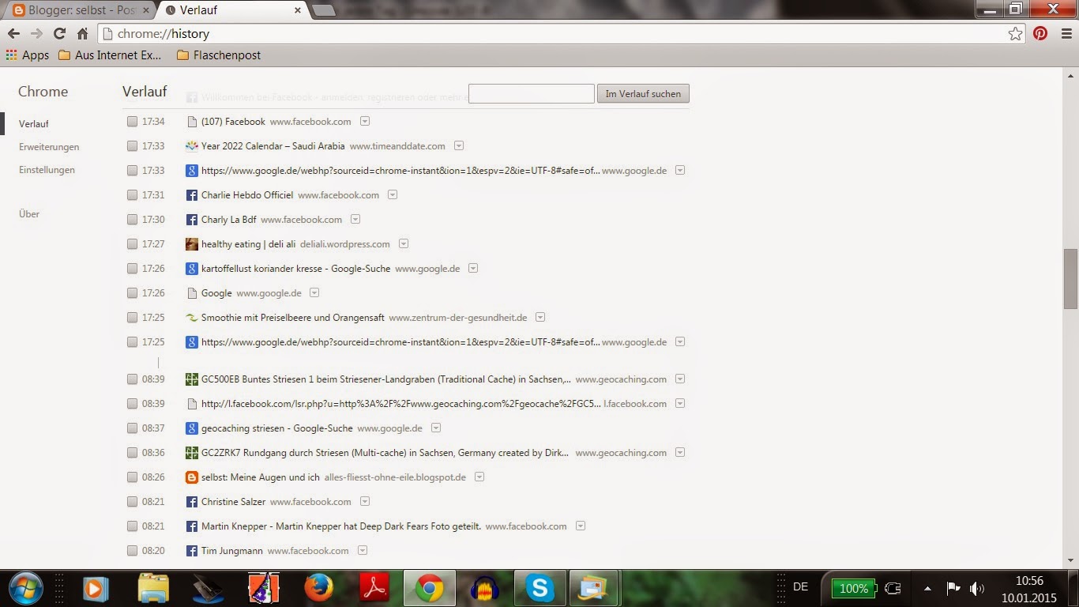Bookmark this page with the star icon
1079x607 pixels.
1016,34
